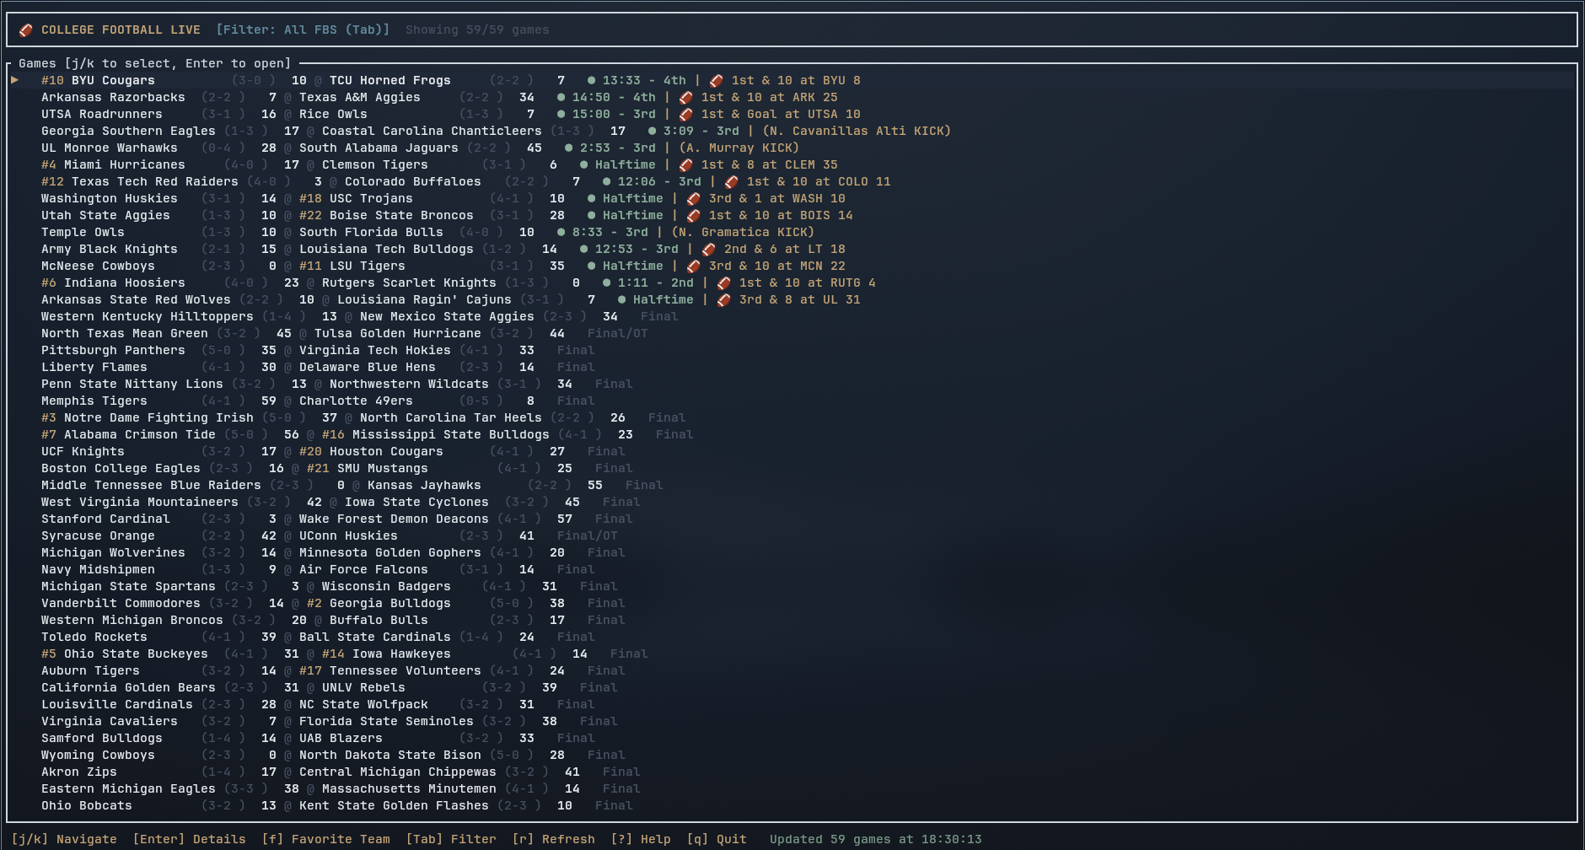Click the selection arrow beside #10 BYU Cougars
Screen dimensions: 1585x850
click(x=15, y=80)
